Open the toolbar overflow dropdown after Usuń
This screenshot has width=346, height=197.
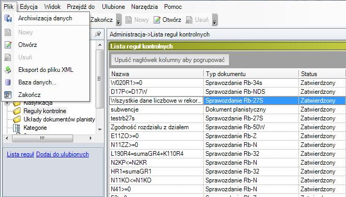tap(215, 20)
